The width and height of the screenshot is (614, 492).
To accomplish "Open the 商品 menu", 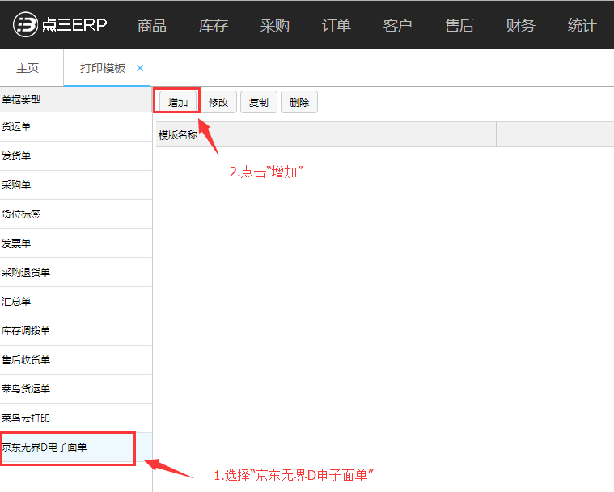I will tap(152, 26).
